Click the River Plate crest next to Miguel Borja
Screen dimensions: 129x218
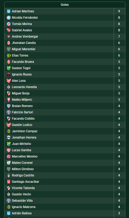click(9, 93)
